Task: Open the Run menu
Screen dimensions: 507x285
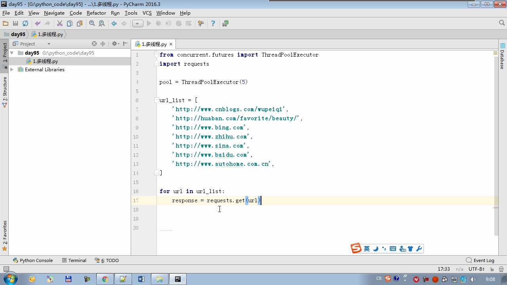Action: tap(115, 13)
